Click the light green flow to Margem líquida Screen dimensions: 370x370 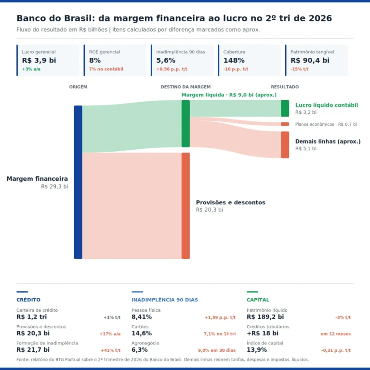tap(132, 127)
